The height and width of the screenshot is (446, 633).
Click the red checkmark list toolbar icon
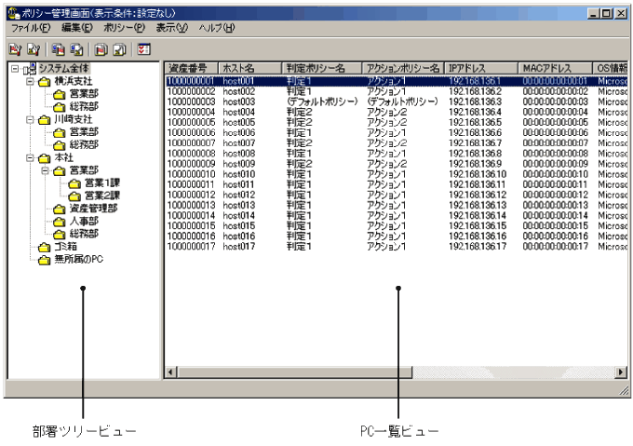tap(143, 49)
